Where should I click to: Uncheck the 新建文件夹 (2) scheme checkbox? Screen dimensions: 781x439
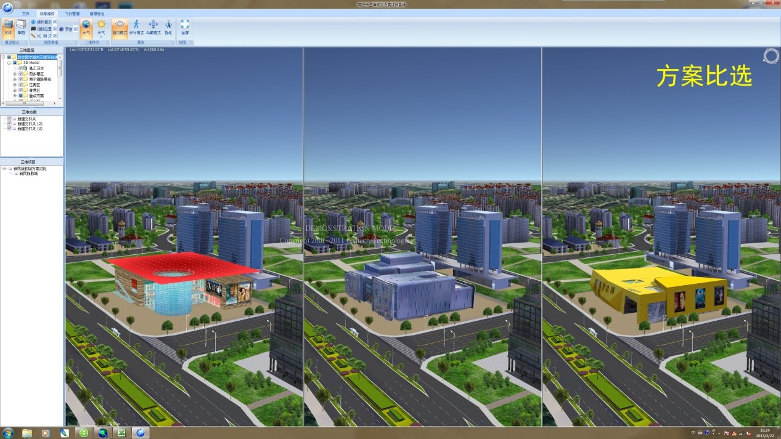point(9,124)
